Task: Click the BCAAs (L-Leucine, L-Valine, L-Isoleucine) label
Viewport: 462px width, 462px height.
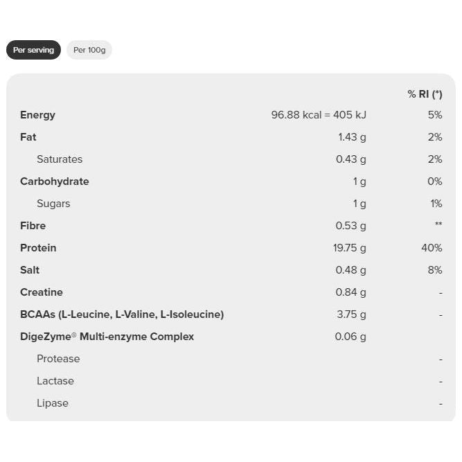Action: [122, 314]
